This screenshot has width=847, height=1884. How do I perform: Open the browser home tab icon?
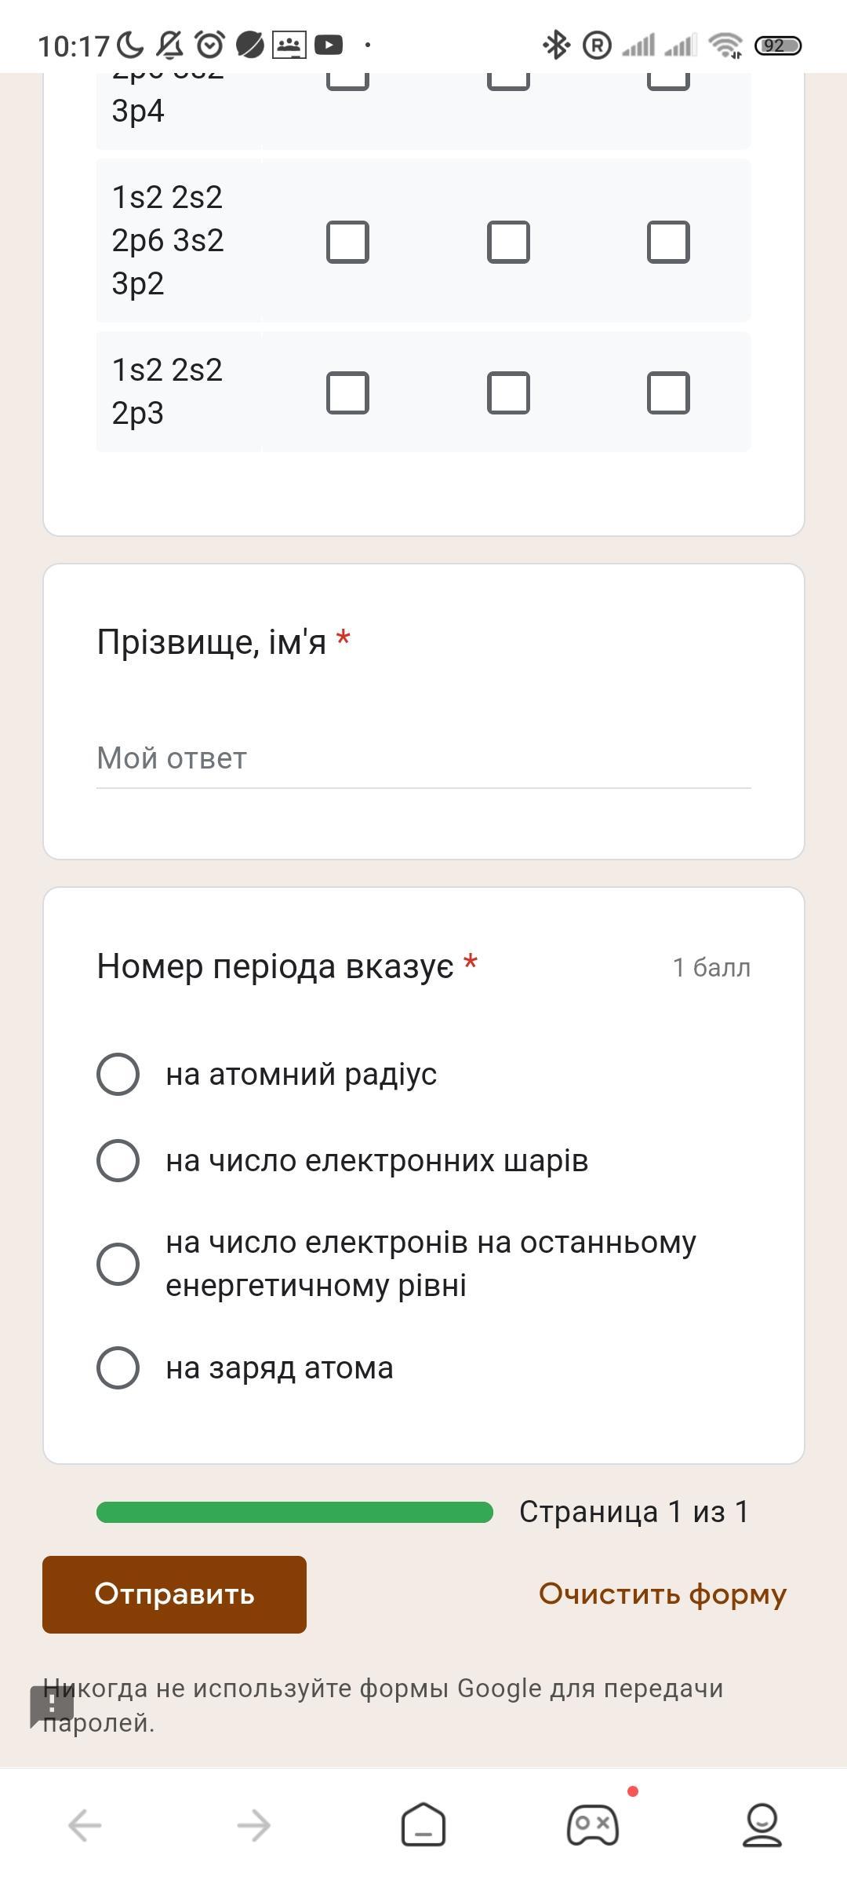click(x=423, y=1824)
